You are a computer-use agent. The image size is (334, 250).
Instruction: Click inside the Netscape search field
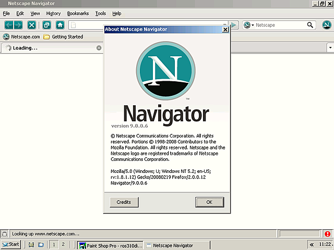pos(280,25)
